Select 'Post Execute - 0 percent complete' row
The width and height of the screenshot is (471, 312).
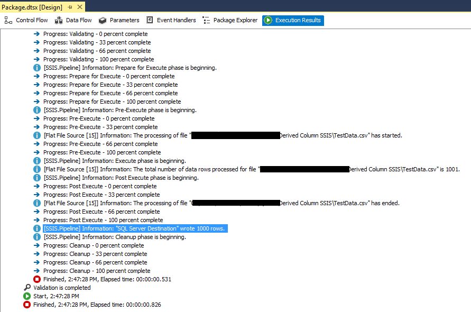(100, 186)
